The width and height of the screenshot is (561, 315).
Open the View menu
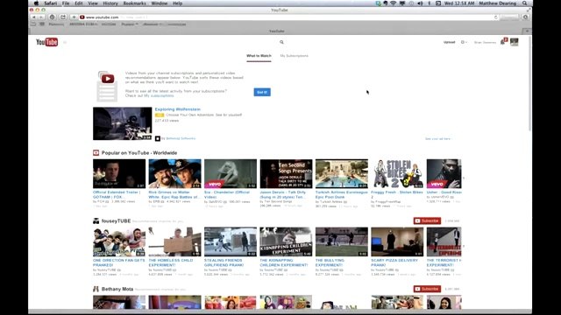[x=93, y=3]
